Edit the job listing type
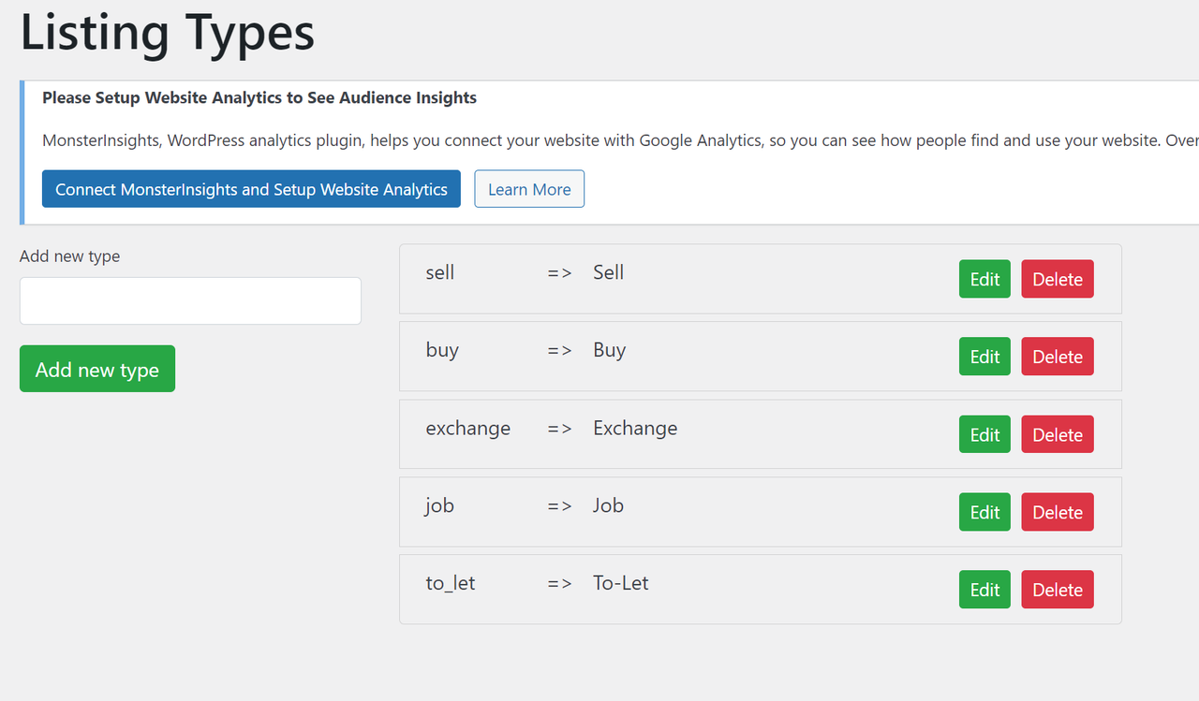Screen dimensions: 1199x701 984,512
